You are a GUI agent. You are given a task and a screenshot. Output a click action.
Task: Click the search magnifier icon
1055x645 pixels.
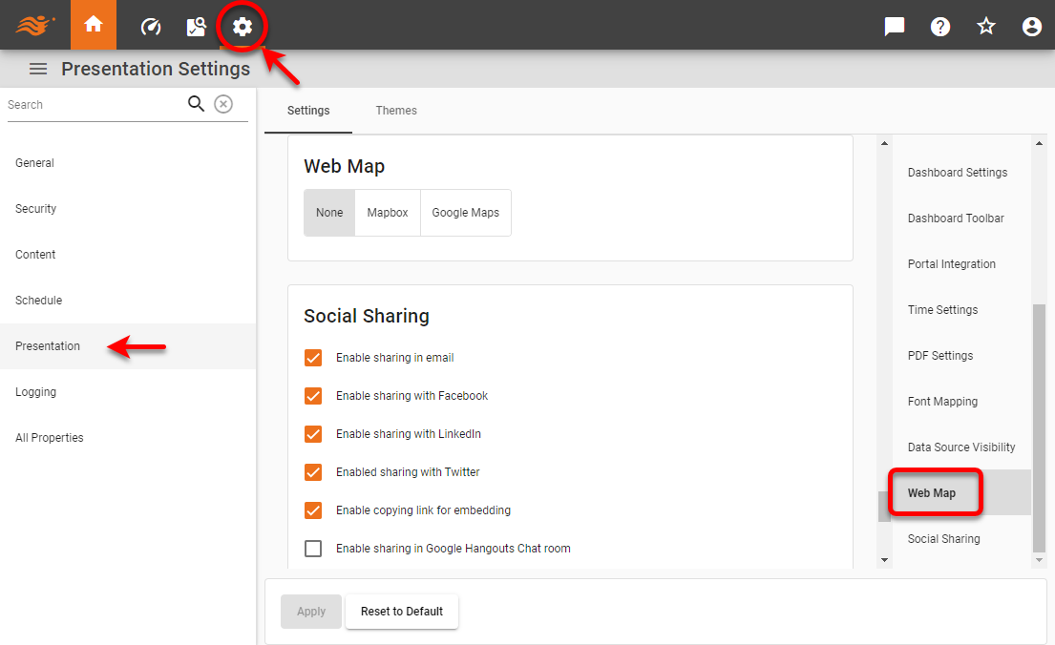coord(196,104)
